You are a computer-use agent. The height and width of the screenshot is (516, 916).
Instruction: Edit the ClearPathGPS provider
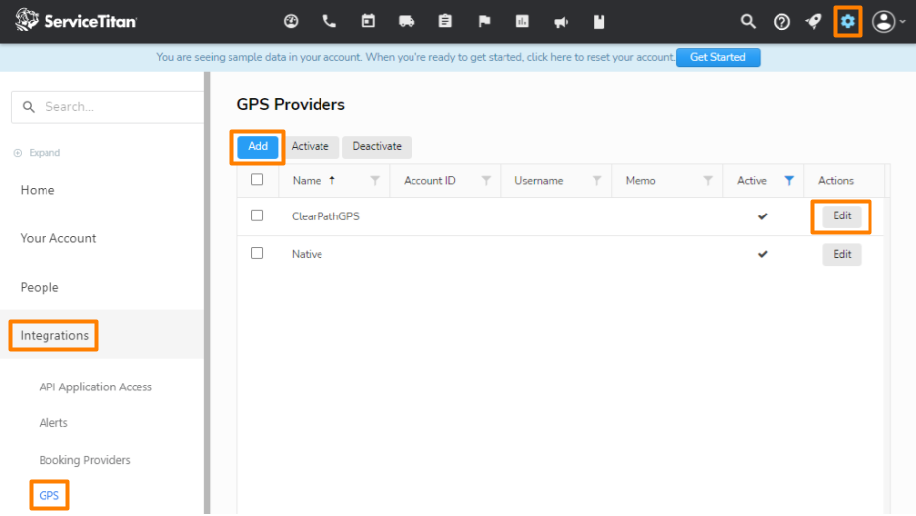842,215
